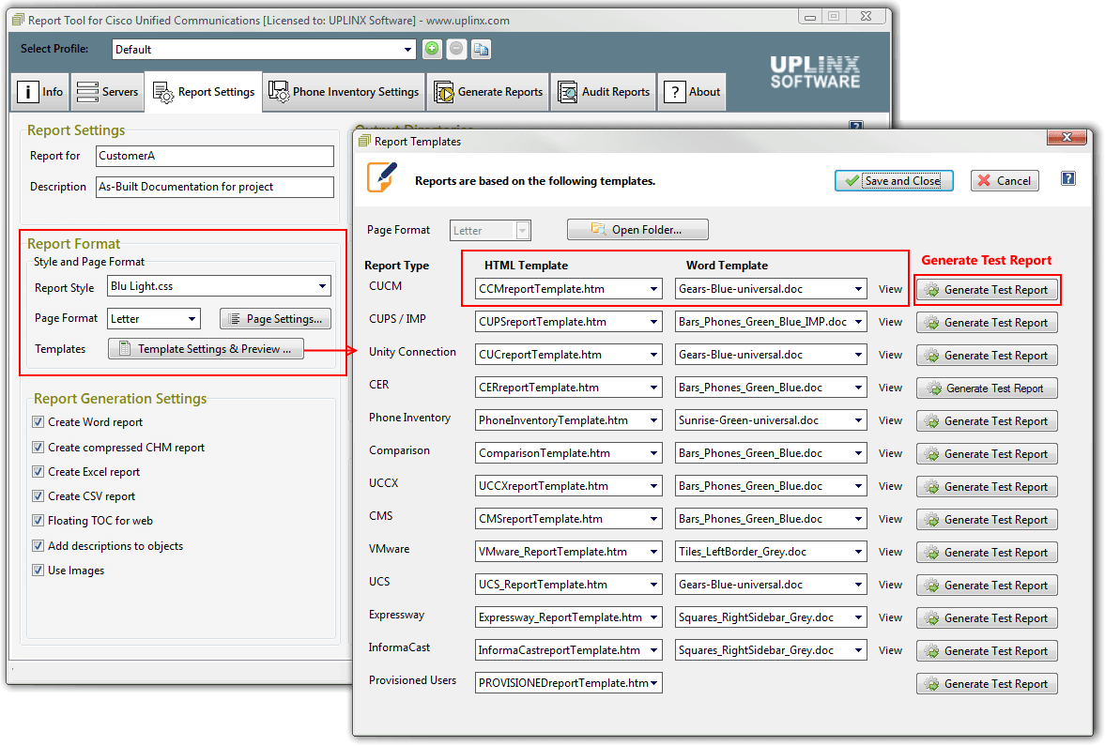Click Save and Close button
This screenshot has width=1105, height=746.
coord(894,181)
